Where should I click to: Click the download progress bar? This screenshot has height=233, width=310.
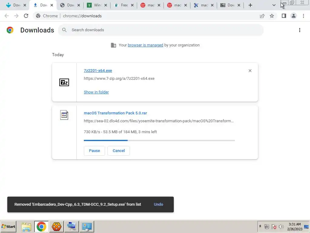159,140
